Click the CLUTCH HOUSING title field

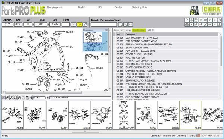point(80,98)
